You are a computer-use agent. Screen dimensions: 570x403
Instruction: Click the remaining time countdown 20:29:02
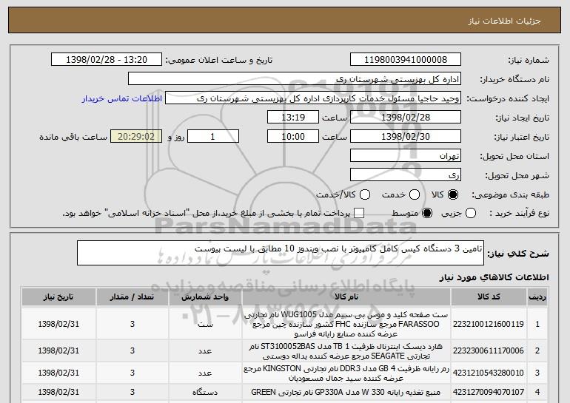136,137
